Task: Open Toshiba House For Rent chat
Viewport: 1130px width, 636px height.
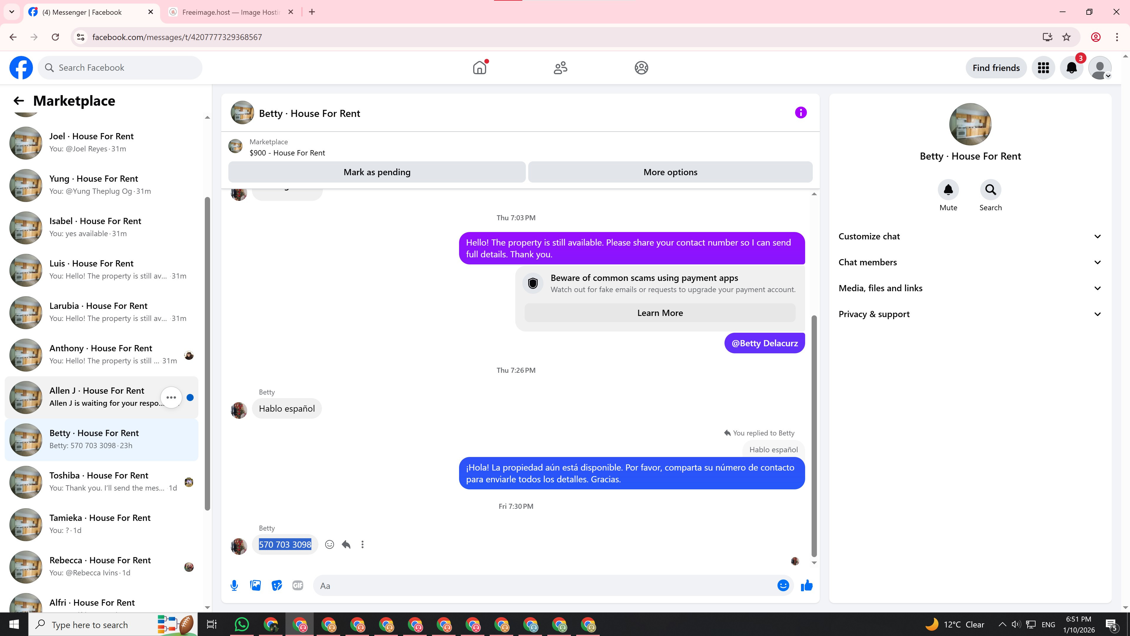Action: click(99, 481)
